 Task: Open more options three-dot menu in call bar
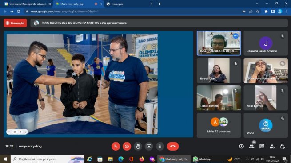(x=160, y=146)
